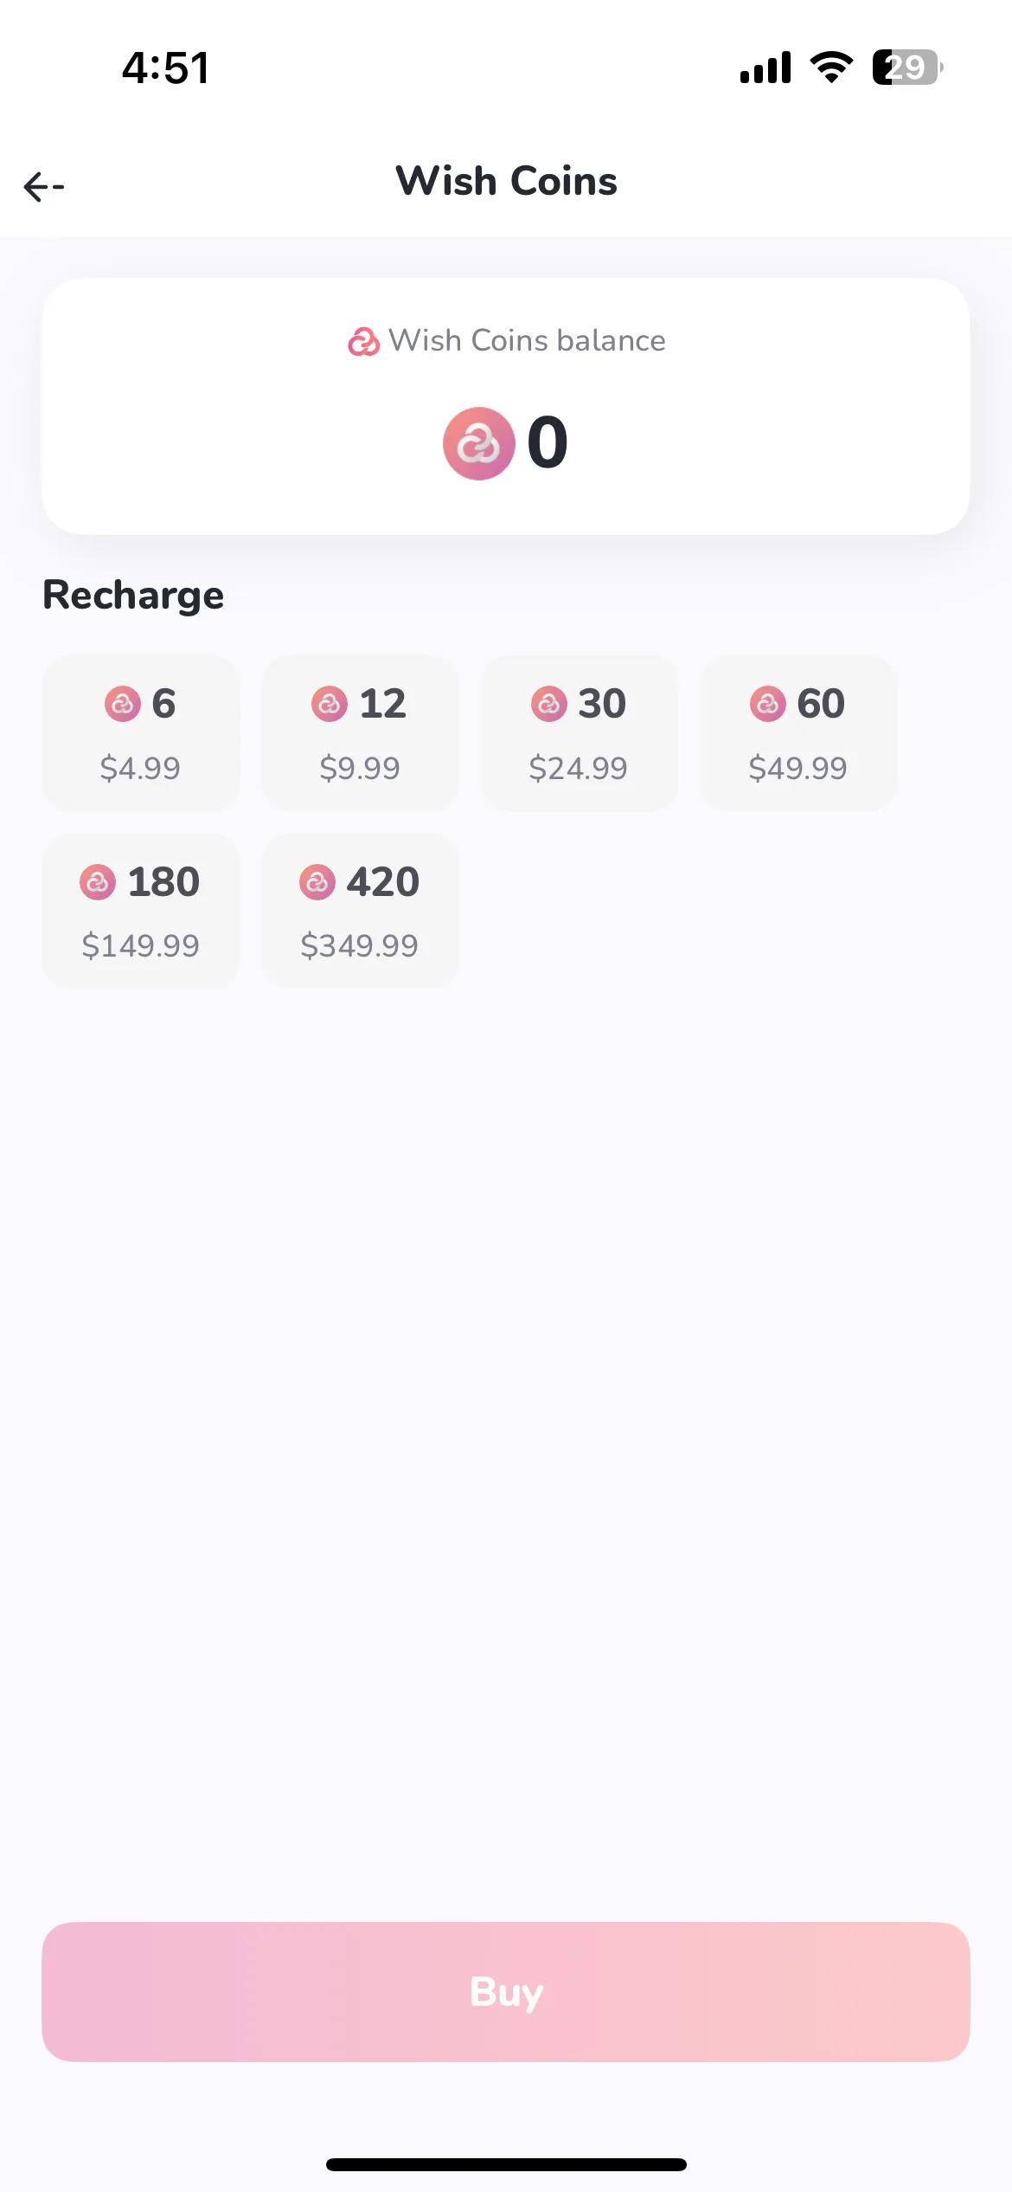Tap the coin icon on the 30 pack
This screenshot has height=2192, width=1012.
pyautogui.click(x=549, y=704)
